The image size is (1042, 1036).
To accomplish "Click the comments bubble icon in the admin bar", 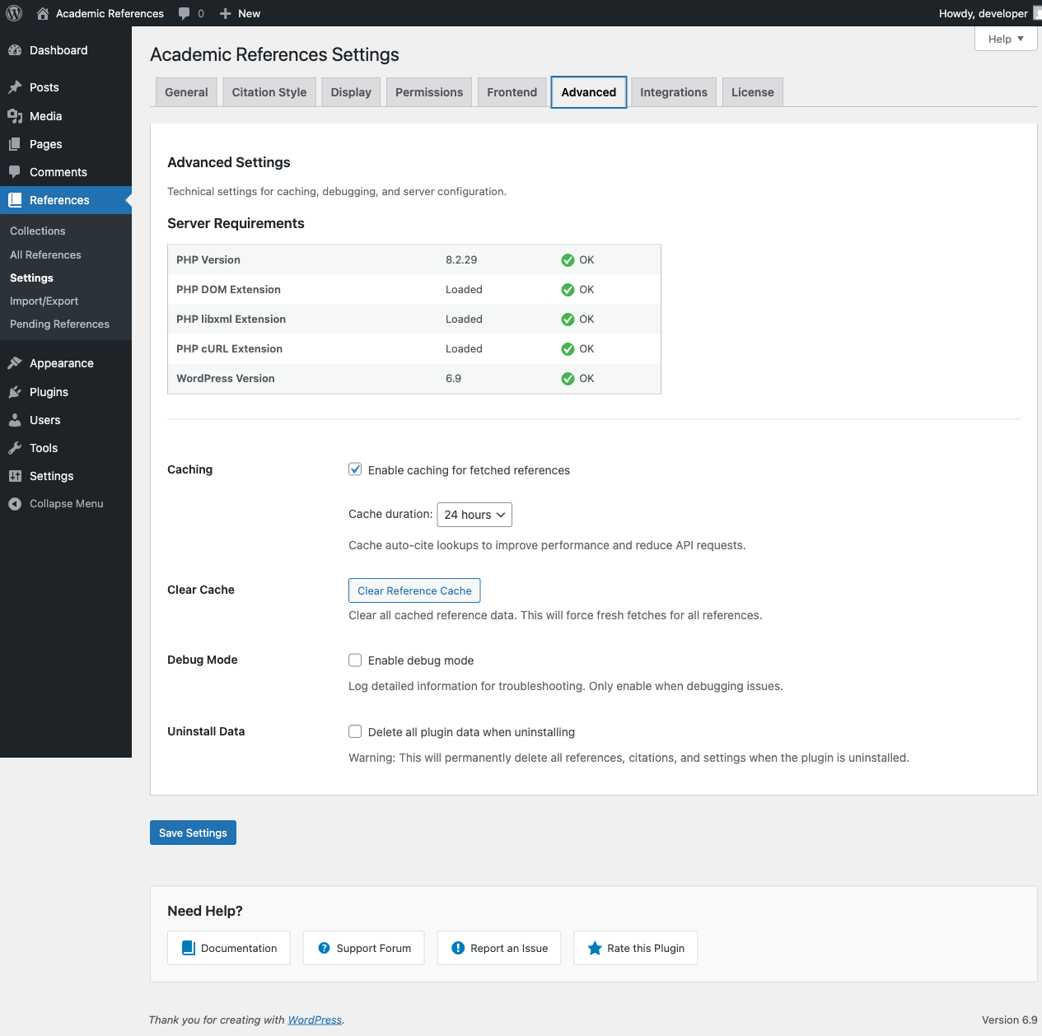I will (x=185, y=13).
